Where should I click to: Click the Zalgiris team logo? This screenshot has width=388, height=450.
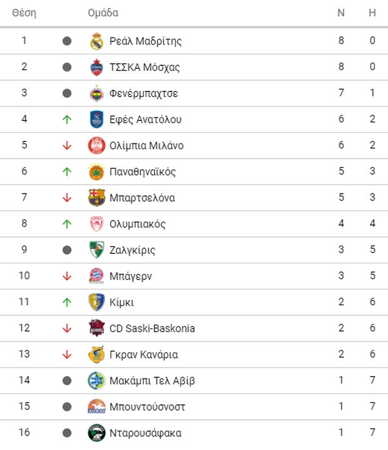(x=96, y=250)
